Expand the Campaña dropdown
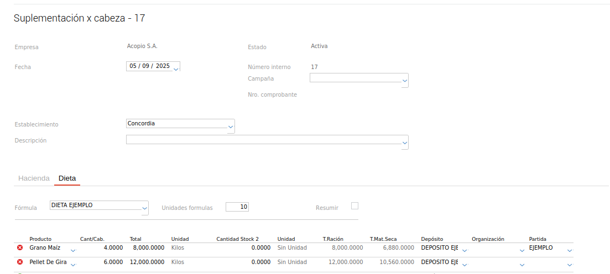 405,81
